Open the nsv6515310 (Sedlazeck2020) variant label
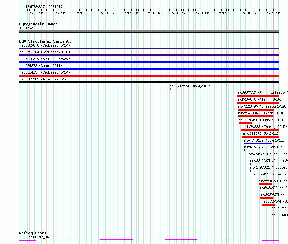The width and height of the screenshot is (288, 244). (x=45, y=59)
